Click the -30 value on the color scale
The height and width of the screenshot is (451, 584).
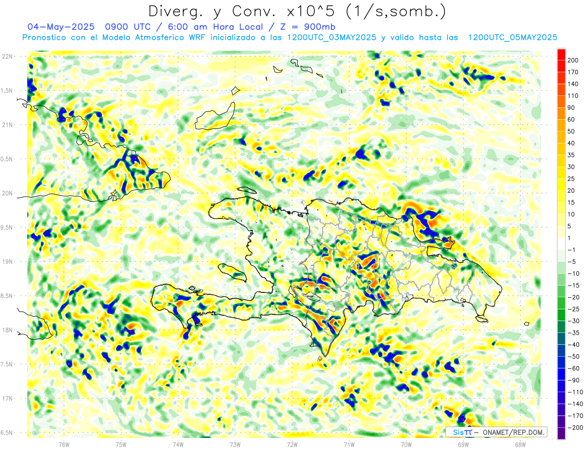(574, 321)
